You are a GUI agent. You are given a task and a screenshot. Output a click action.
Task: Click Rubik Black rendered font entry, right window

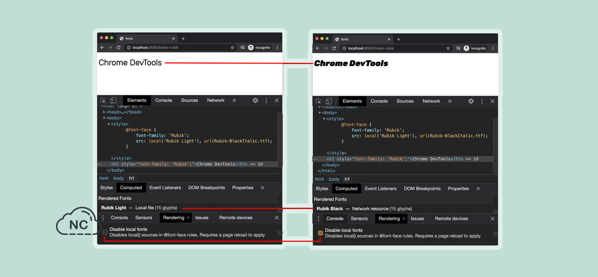(x=364, y=209)
